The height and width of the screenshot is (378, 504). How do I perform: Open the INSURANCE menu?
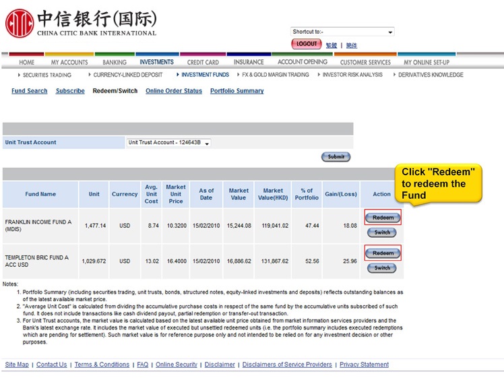(x=249, y=62)
